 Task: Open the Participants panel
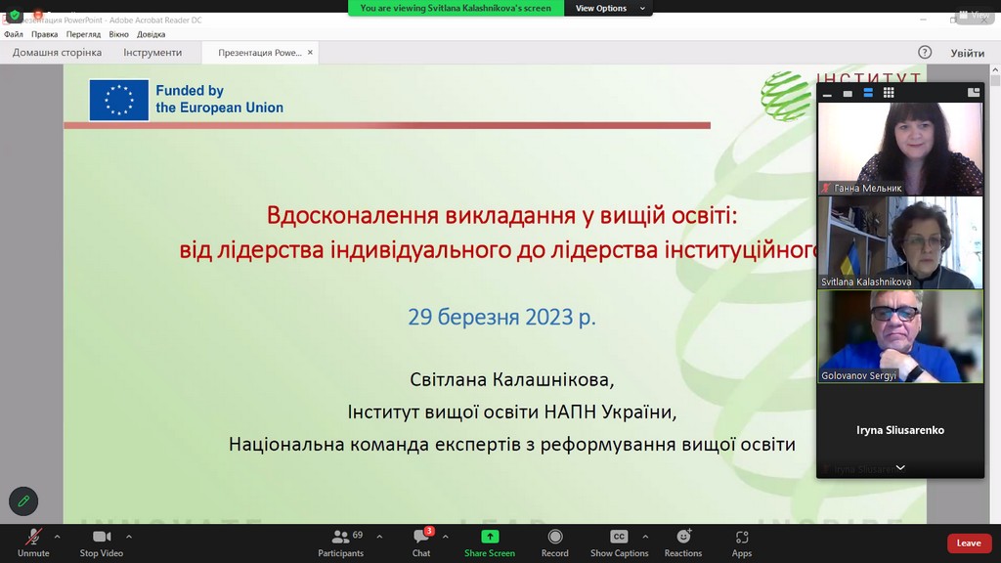point(340,542)
